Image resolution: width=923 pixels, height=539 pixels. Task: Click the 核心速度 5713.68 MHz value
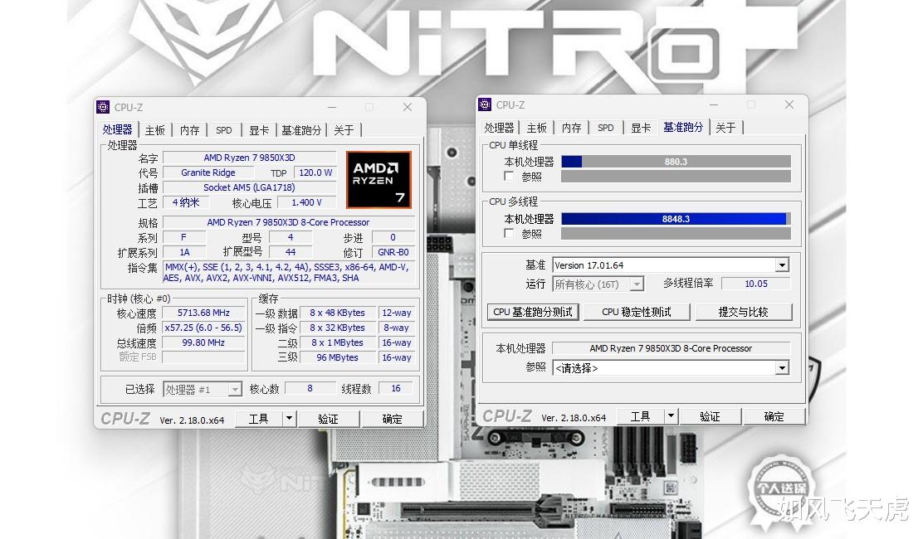coord(203,313)
